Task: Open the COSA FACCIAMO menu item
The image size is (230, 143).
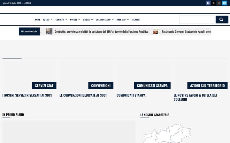Action: point(103,20)
